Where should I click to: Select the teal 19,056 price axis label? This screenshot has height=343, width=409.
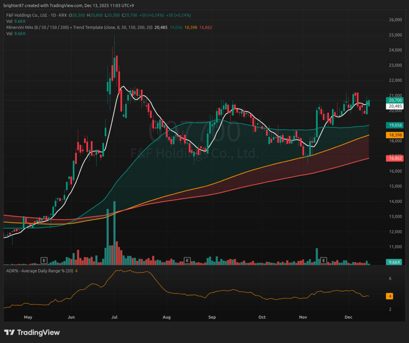(x=395, y=125)
